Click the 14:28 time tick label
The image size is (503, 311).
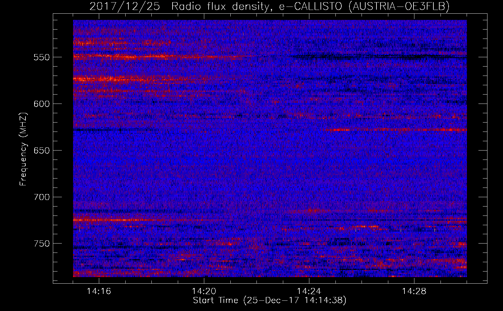click(414, 291)
